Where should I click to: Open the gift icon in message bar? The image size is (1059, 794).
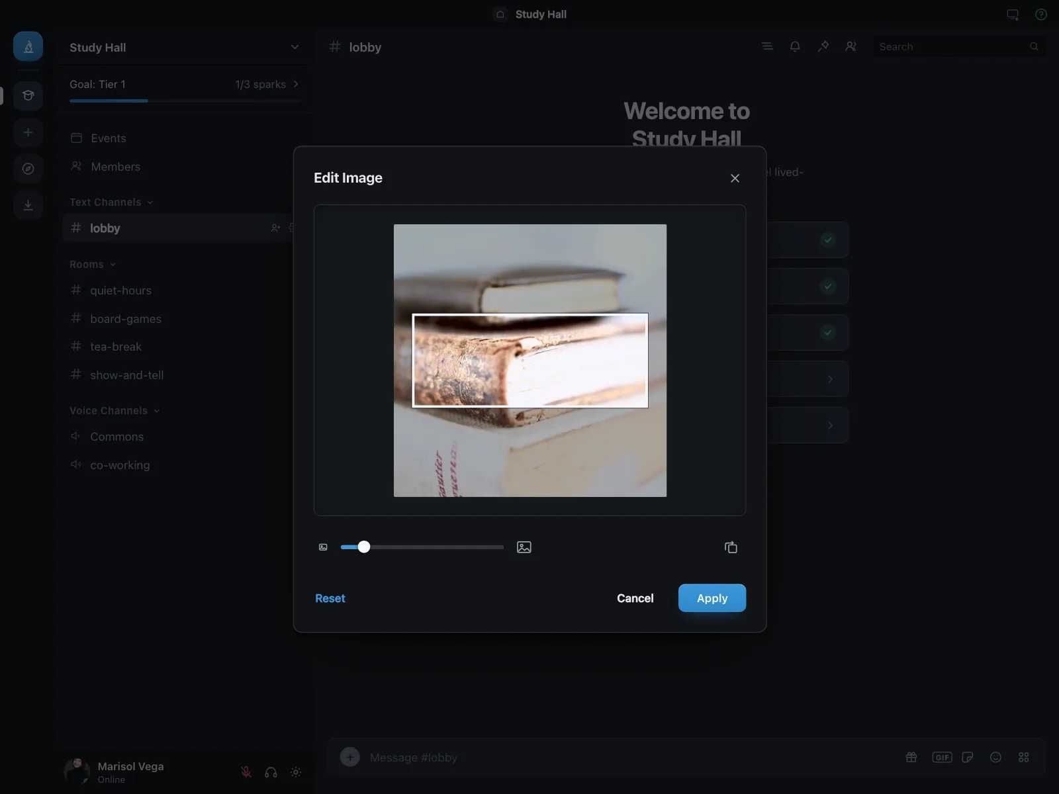pyautogui.click(x=911, y=757)
